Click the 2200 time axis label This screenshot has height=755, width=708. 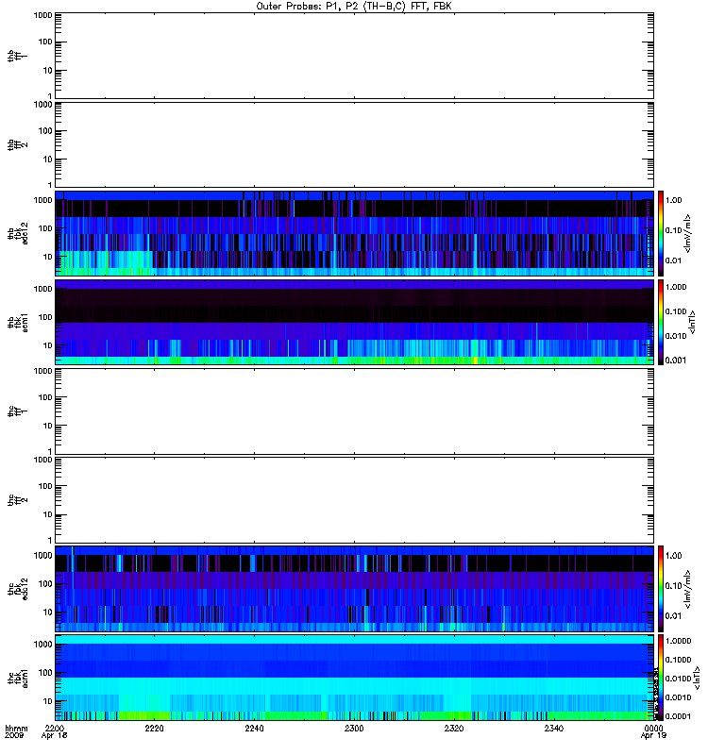pyautogui.click(x=55, y=728)
